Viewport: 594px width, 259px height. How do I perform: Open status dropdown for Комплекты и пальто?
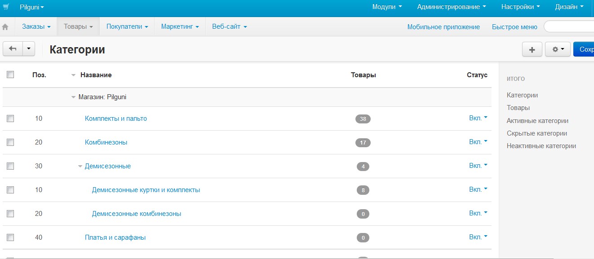pyautogui.click(x=478, y=118)
